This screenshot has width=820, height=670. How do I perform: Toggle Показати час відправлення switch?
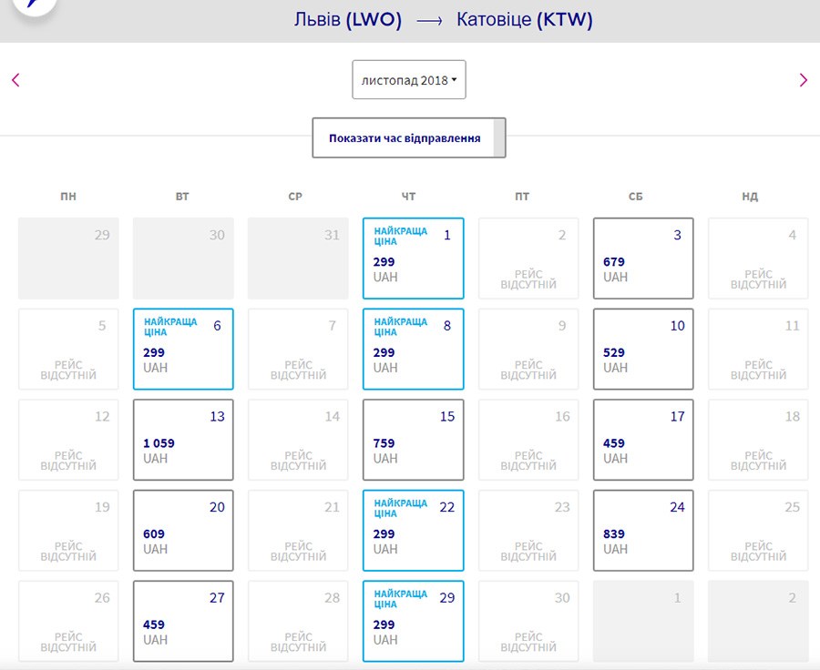click(x=408, y=138)
